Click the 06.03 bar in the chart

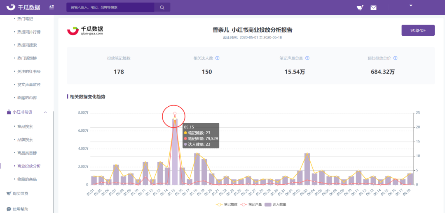pyautogui.click(x=307, y=169)
